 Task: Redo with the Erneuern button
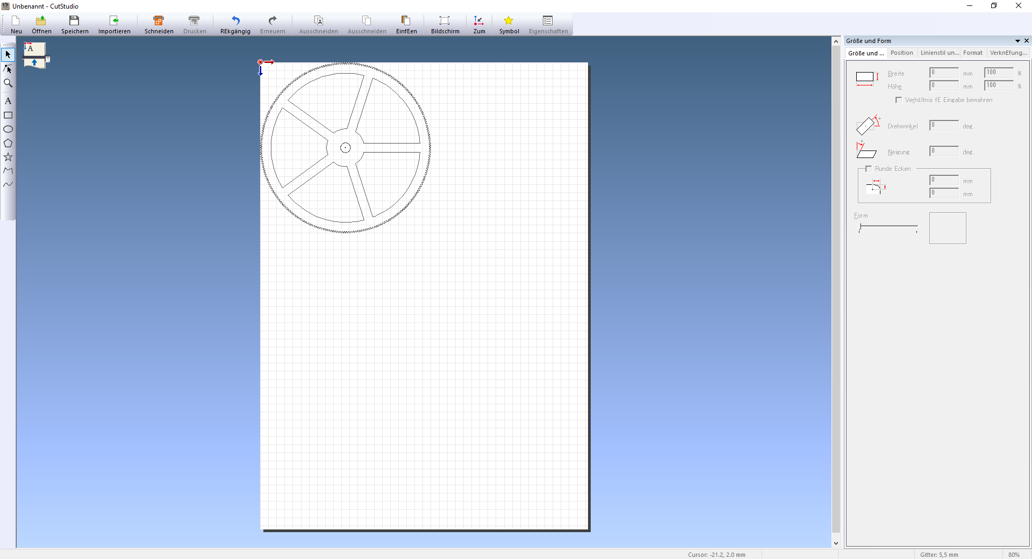click(x=273, y=25)
